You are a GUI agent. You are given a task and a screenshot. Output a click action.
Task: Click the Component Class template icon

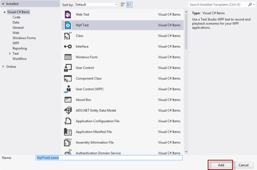pos(68,78)
